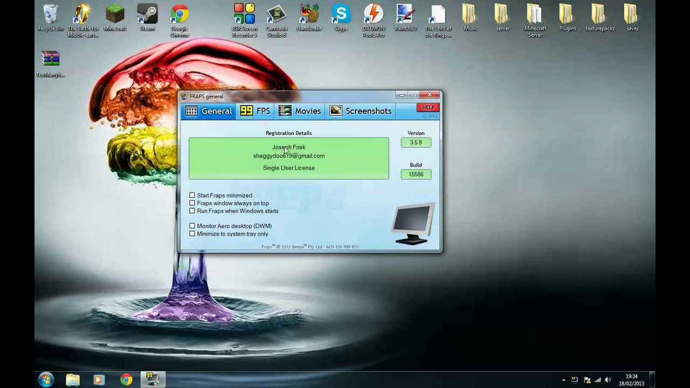Click the Build 15586 field
The width and height of the screenshot is (690, 388).
[x=416, y=174]
